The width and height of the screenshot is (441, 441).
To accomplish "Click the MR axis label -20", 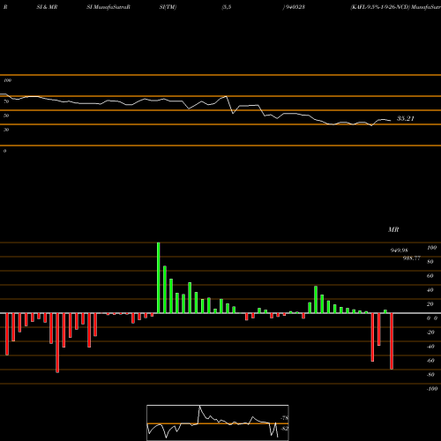I will [x=430, y=333].
